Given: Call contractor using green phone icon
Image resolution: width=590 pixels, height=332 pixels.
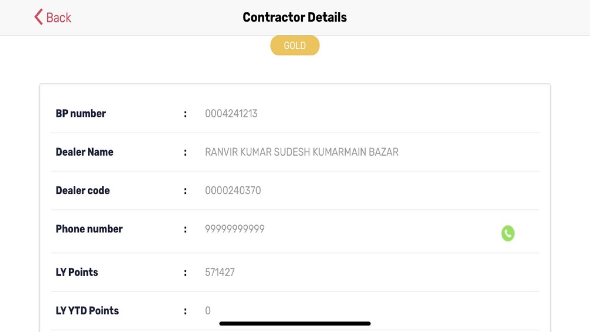Looking at the screenshot, I should point(507,234).
